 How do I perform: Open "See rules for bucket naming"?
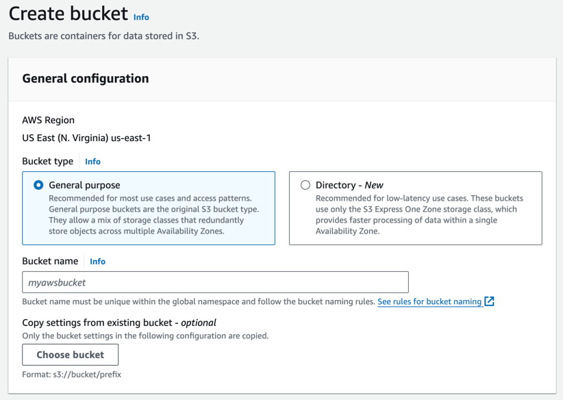(x=431, y=301)
